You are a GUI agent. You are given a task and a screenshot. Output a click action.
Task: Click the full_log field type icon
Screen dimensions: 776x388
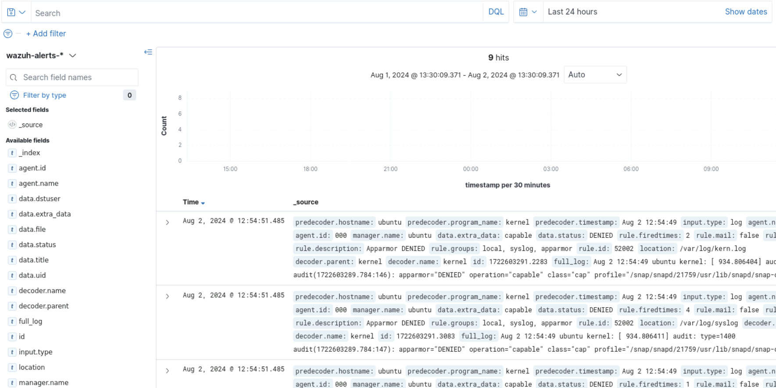pos(12,321)
